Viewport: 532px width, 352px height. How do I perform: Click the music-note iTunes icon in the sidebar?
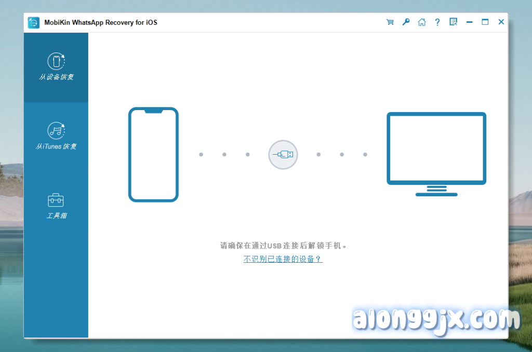coord(56,130)
